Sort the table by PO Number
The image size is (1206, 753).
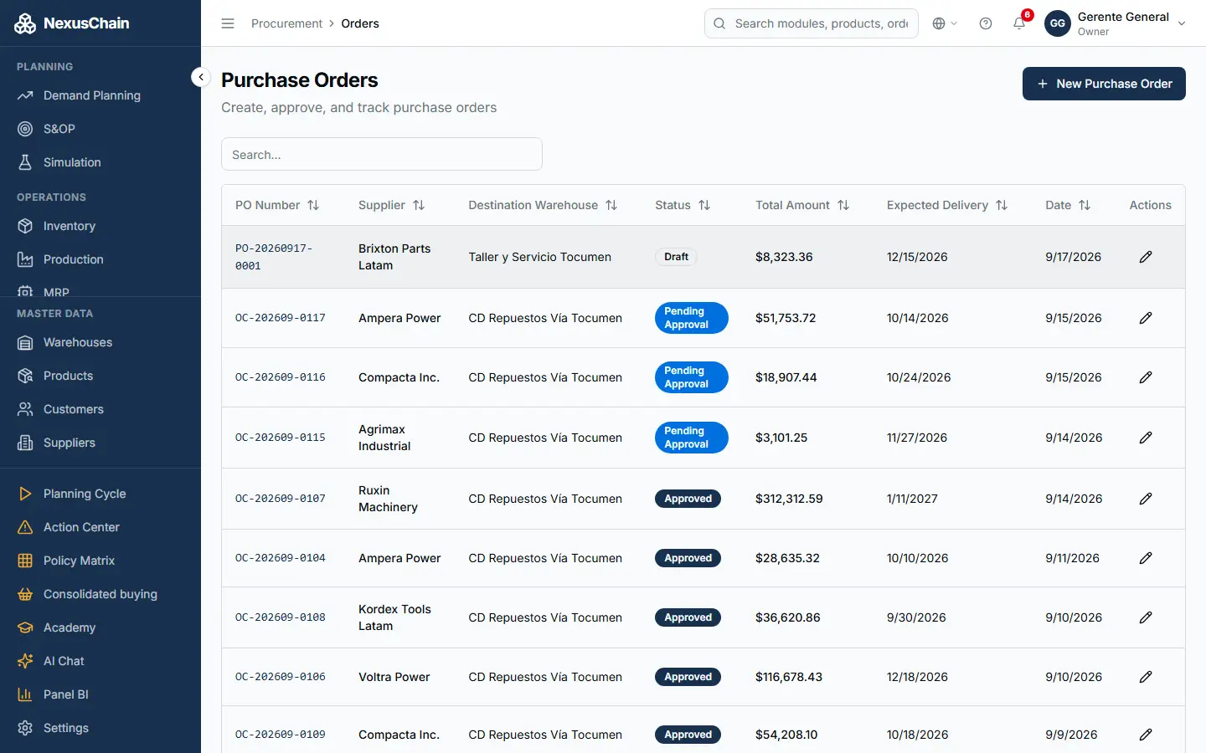click(277, 205)
